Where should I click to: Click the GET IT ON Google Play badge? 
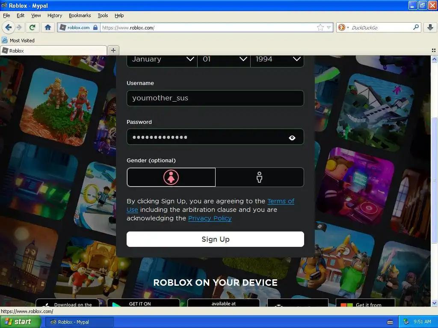pyautogui.click(x=143, y=303)
